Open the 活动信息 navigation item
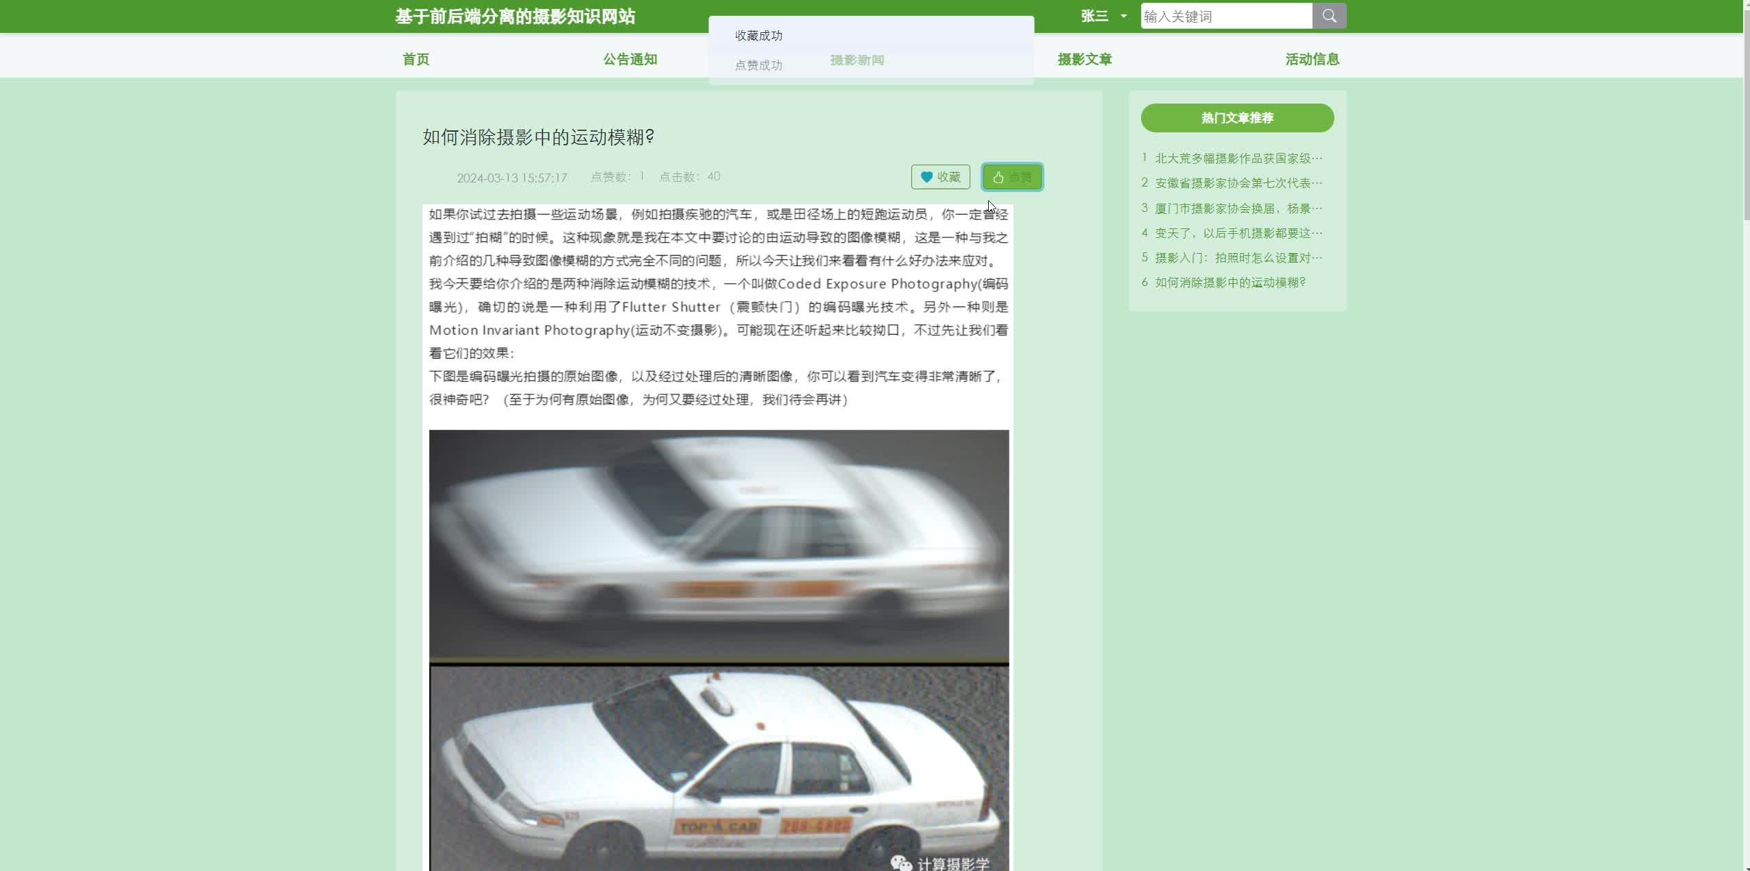 (1312, 59)
